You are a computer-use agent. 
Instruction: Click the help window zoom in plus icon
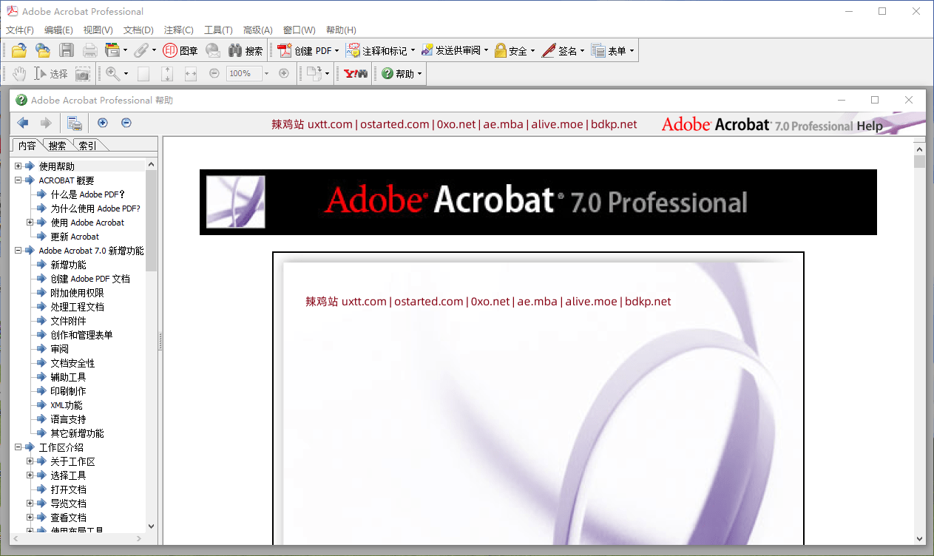[103, 123]
